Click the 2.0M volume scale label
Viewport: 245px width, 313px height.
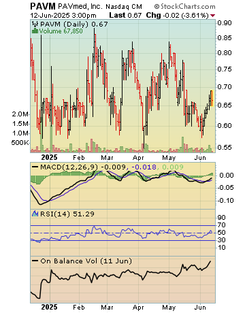click(x=20, y=114)
